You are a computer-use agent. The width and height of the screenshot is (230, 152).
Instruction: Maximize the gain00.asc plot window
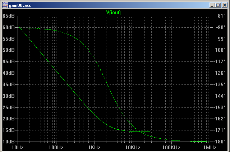(218, 5)
